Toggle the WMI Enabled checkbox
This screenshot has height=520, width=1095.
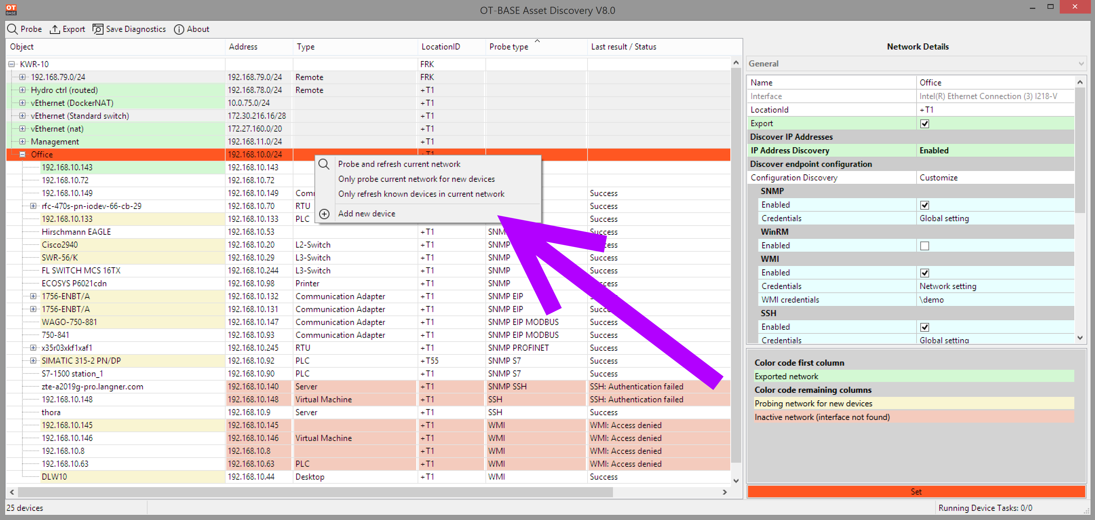925,272
